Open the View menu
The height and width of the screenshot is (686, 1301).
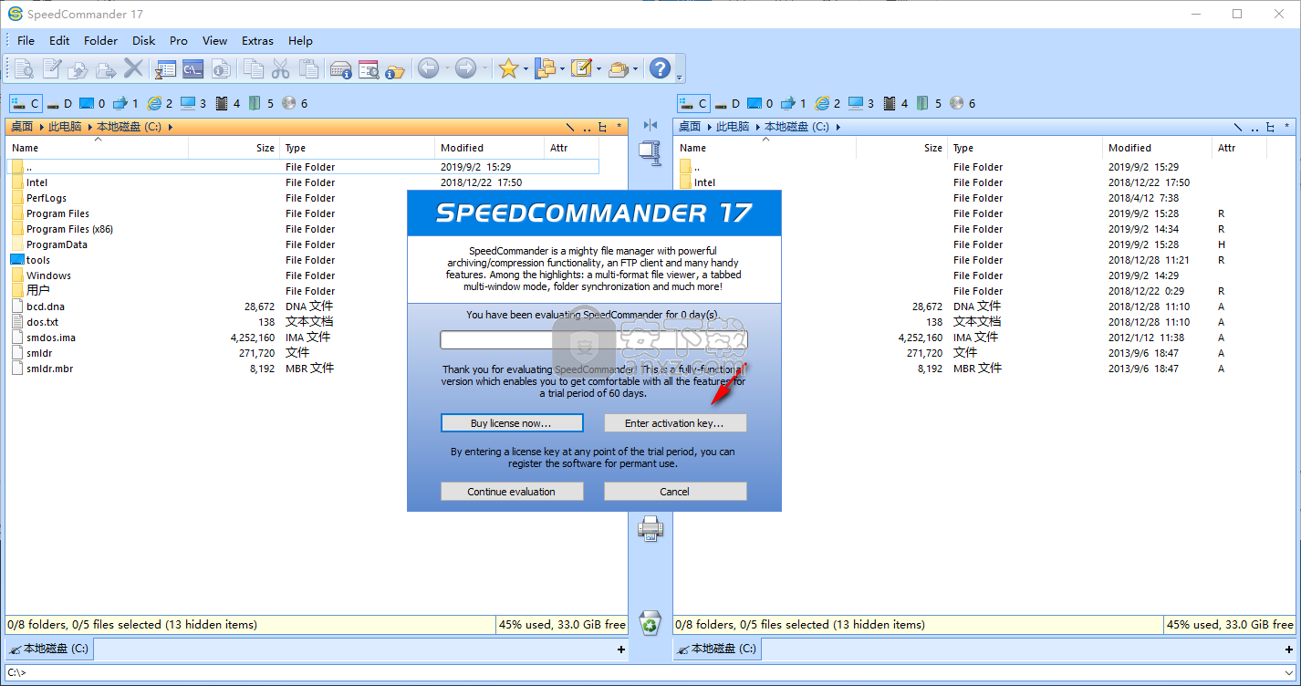click(214, 40)
